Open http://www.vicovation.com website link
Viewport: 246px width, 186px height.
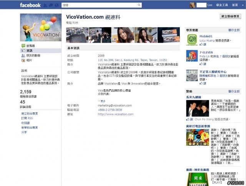point(116,114)
